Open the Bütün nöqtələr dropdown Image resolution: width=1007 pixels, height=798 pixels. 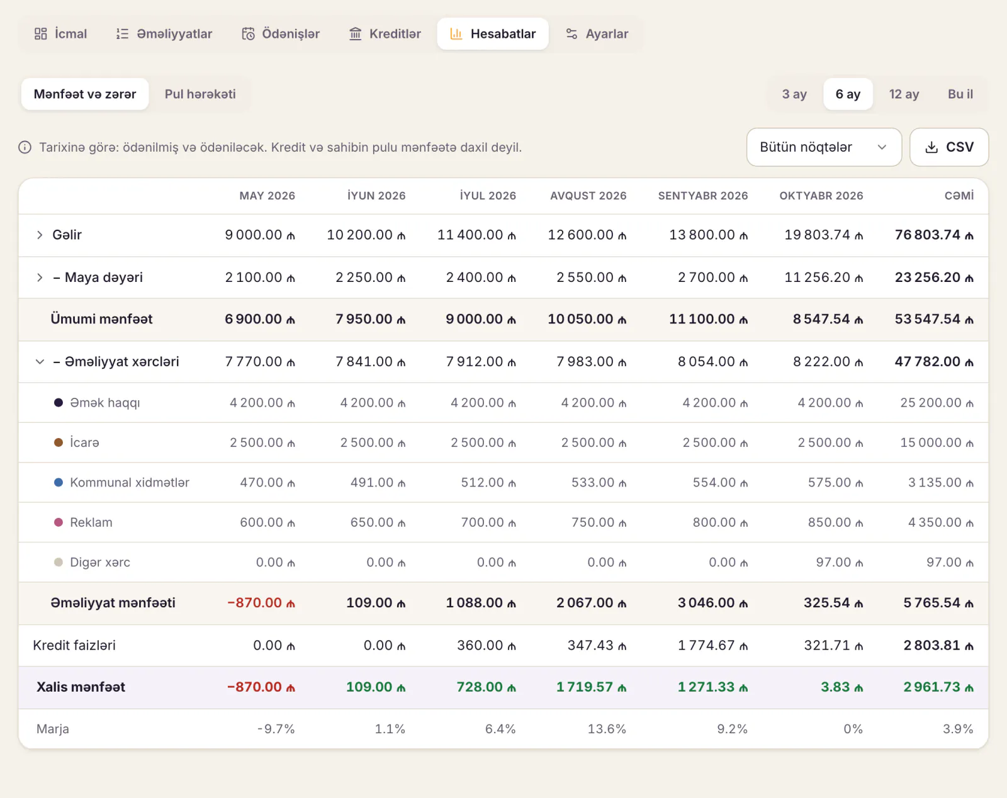(824, 147)
